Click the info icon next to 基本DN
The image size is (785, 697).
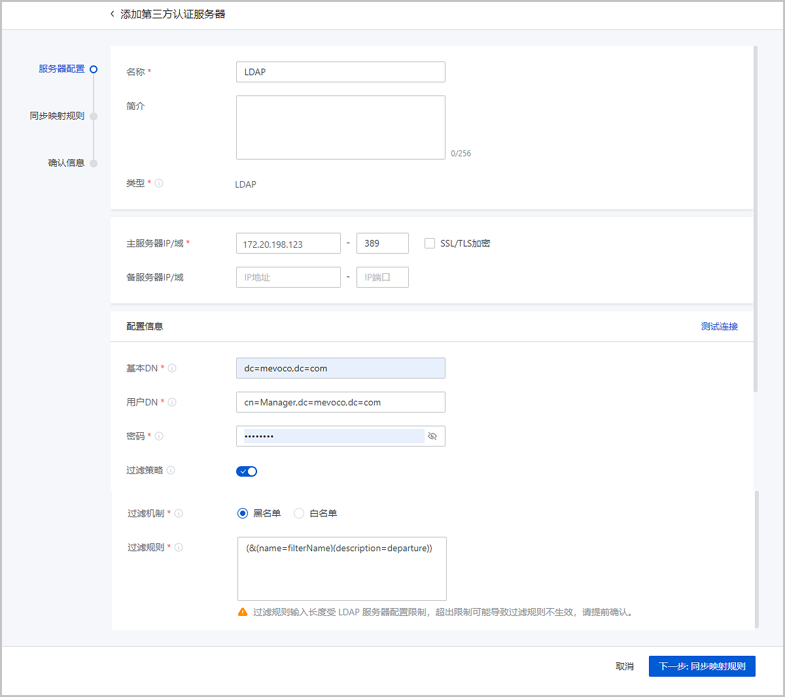pyautogui.click(x=172, y=368)
